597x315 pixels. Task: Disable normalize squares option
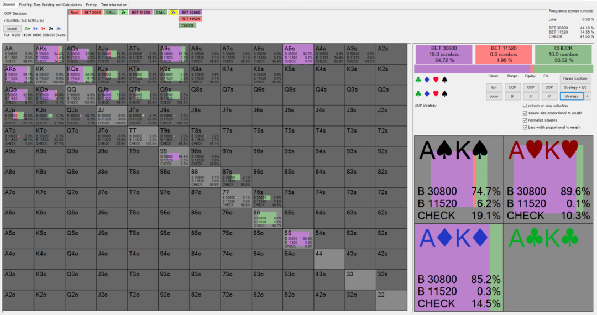coord(525,120)
